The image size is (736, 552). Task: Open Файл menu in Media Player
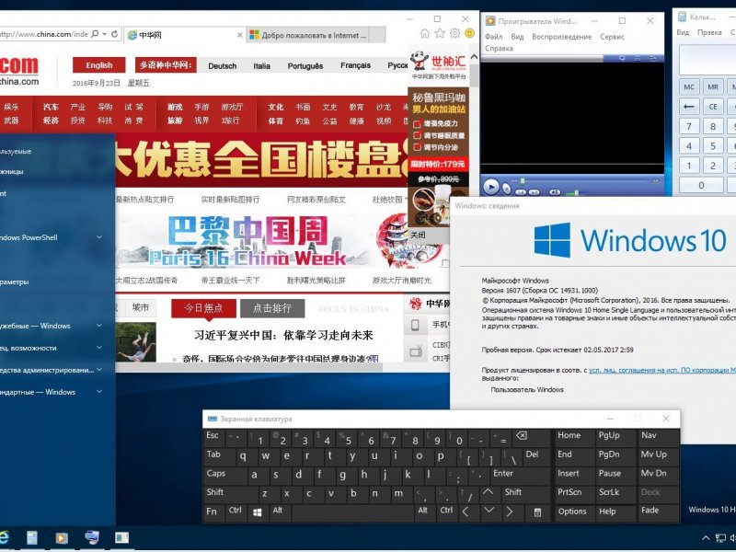coord(493,37)
